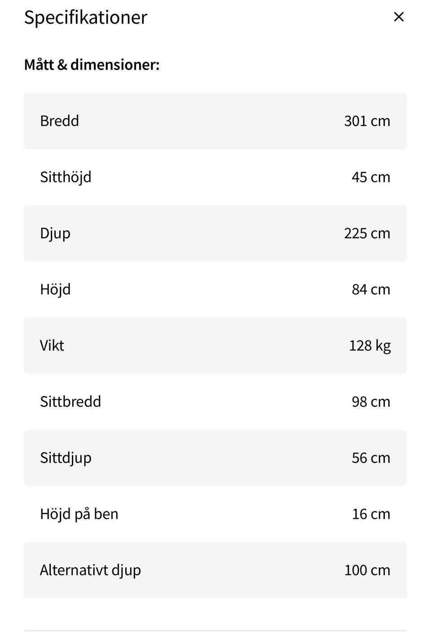Select the Höjd row label
431x632 pixels.
(x=55, y=290)
